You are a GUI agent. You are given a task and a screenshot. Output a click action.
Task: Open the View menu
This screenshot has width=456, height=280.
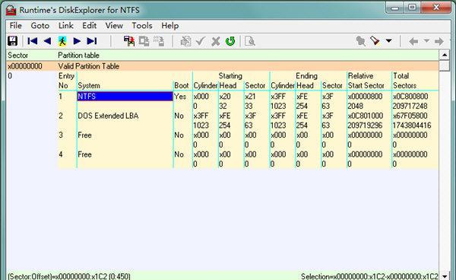coord(114,26)
